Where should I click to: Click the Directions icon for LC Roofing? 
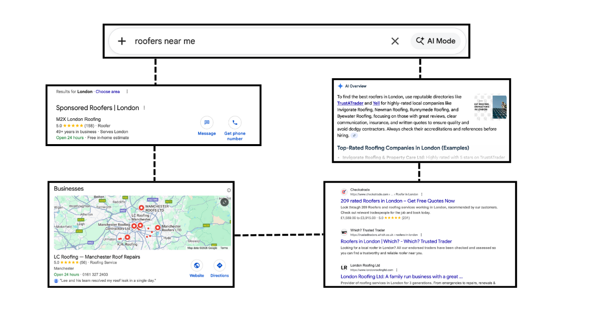[219, 265]
